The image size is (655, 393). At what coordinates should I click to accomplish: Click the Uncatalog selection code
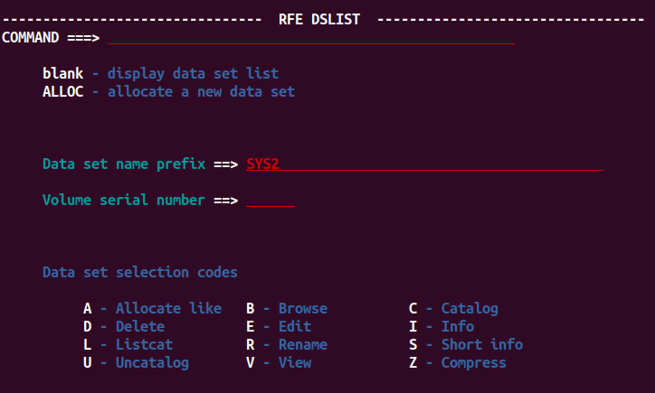(x=136, y=363)
